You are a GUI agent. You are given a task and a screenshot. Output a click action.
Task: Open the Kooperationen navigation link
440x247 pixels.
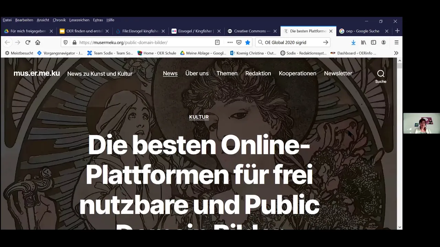297,73
